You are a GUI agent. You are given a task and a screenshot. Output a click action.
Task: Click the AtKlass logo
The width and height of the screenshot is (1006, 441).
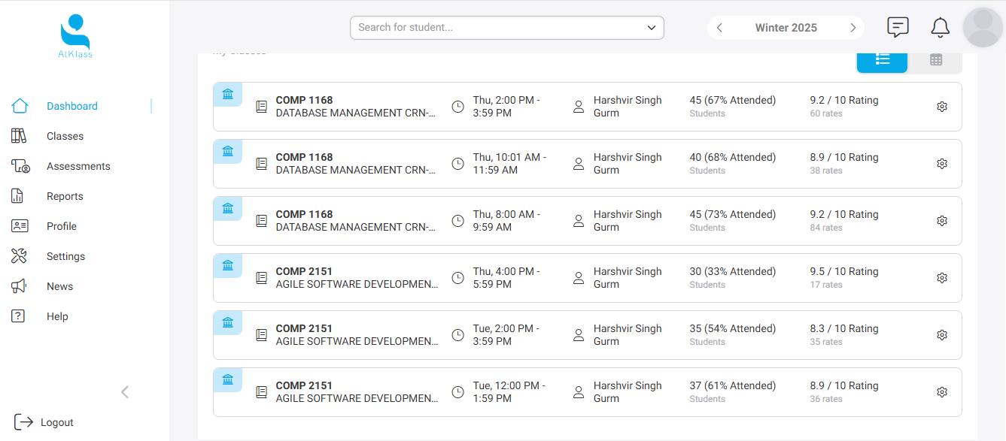point(75,36)
